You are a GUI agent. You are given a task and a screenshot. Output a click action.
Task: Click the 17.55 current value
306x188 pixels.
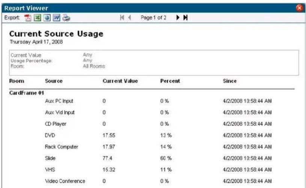[x=109, y=135]
